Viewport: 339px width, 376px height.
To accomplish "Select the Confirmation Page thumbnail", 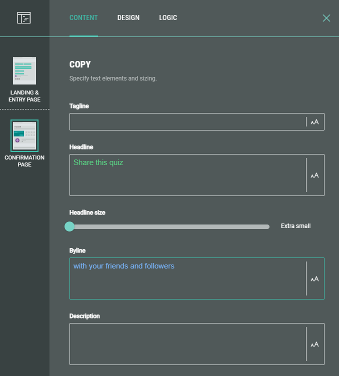I will coord(24,135).
